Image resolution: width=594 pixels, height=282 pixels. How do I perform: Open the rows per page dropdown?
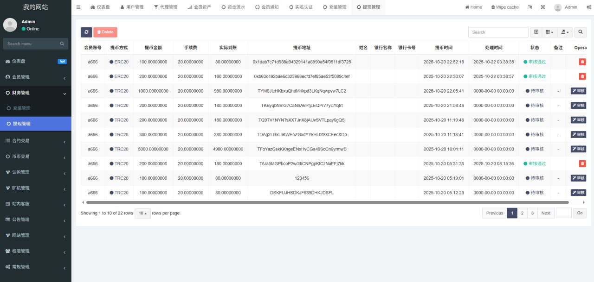pyautogui.click(x=142, y=213)
